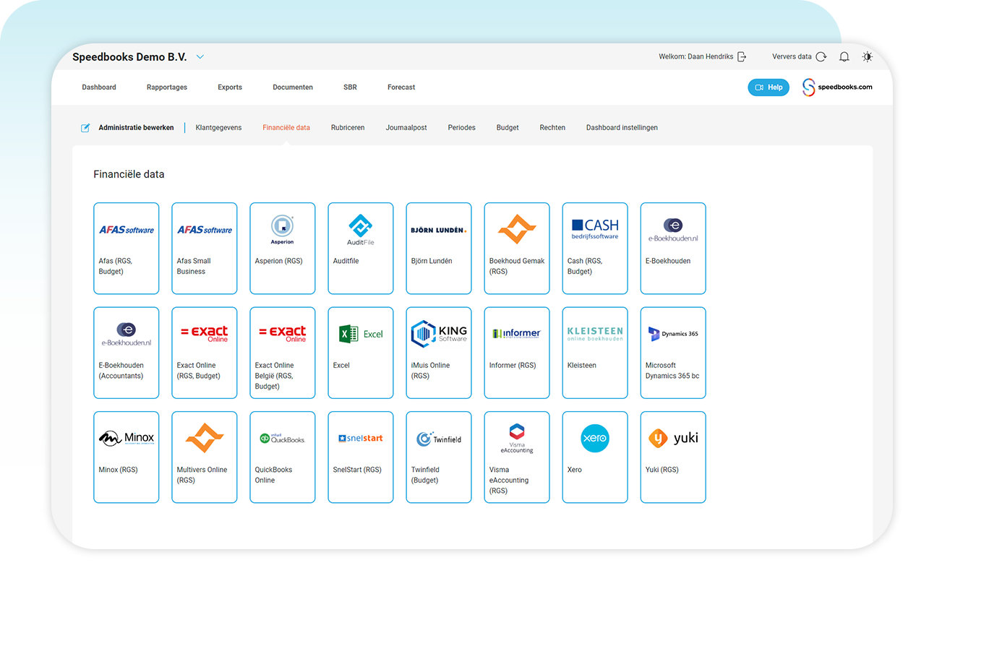The image size is (989, 646).
Task: Select the Financiële data tab
Action: 286,128
